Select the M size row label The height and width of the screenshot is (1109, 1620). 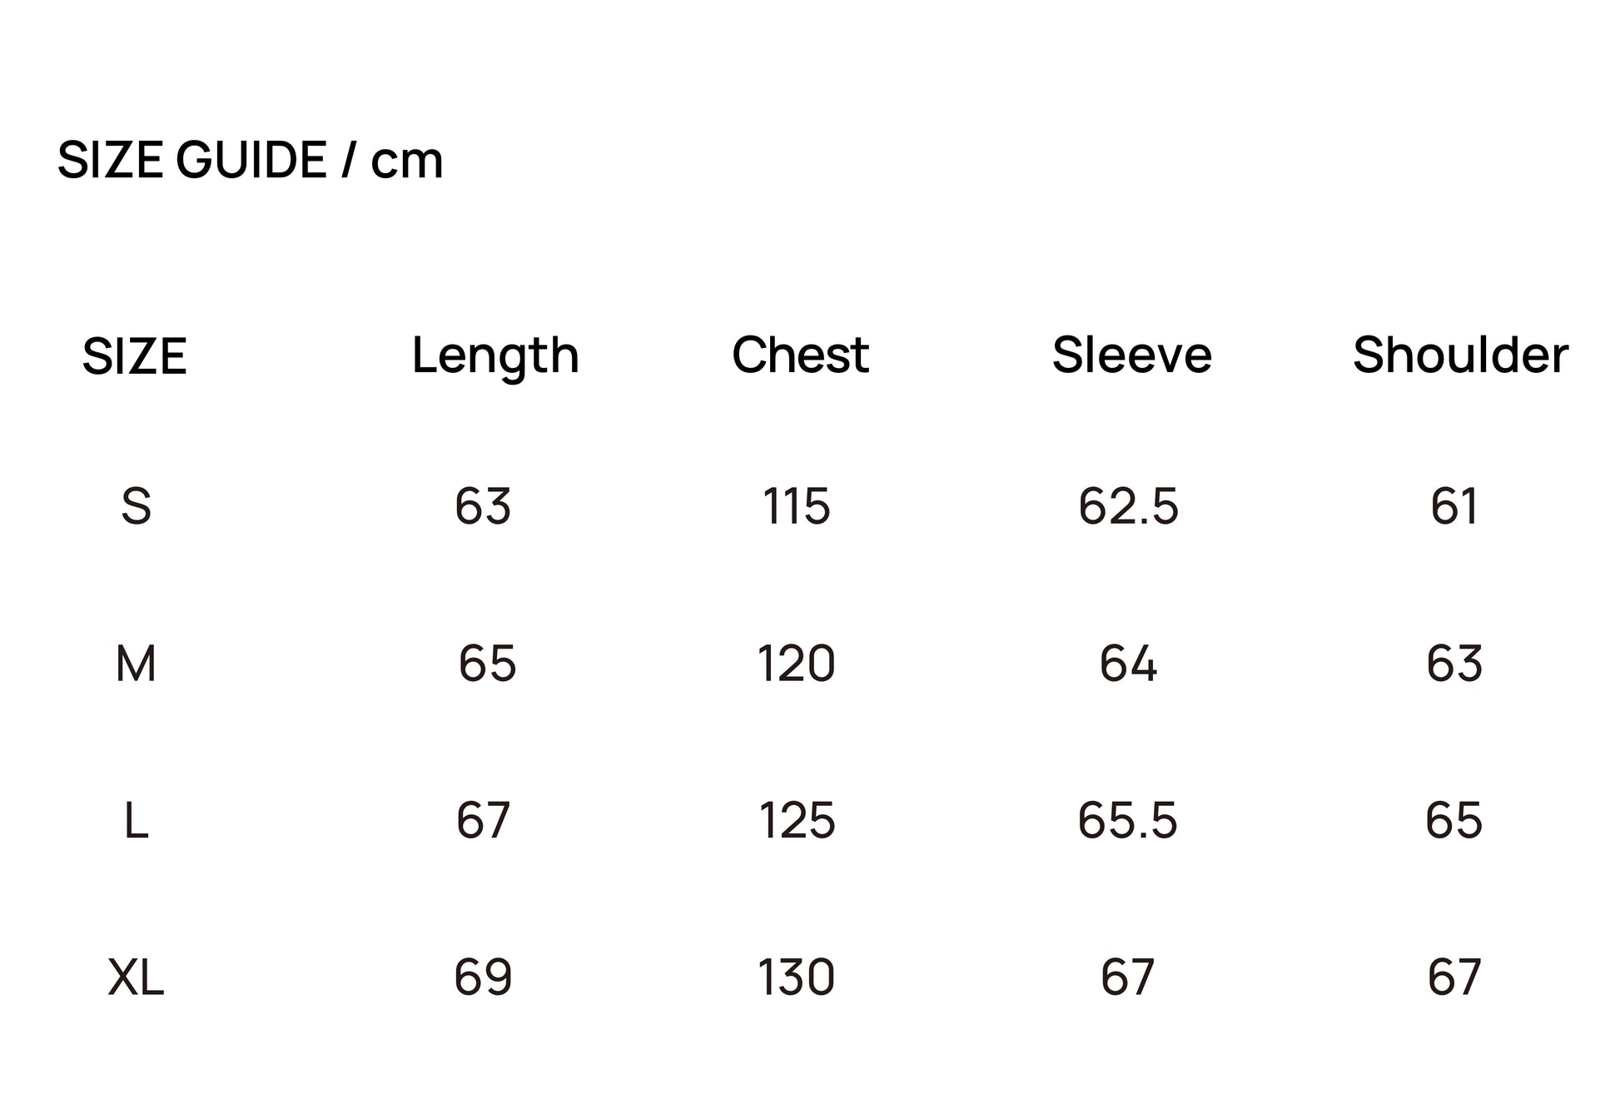click(x=136, y=664)
